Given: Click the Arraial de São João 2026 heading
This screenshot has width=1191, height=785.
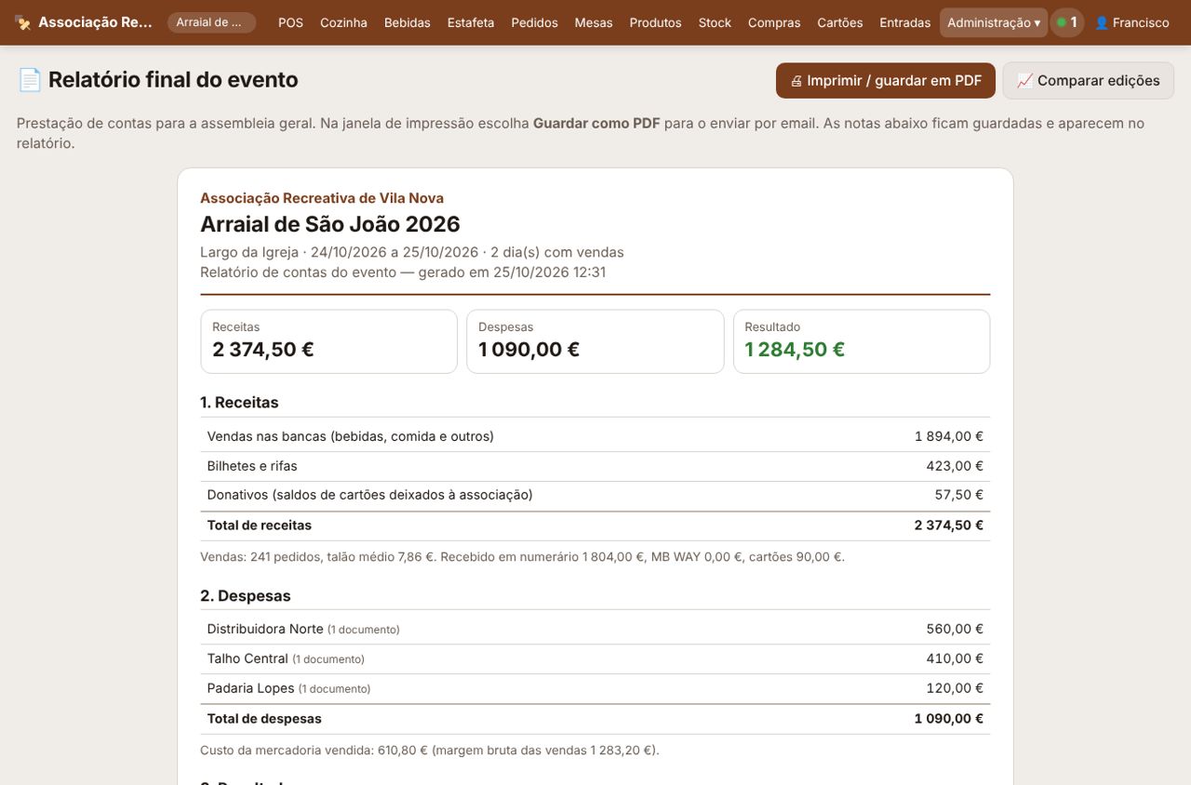Looking at the screenshot, I should point(330,224).
